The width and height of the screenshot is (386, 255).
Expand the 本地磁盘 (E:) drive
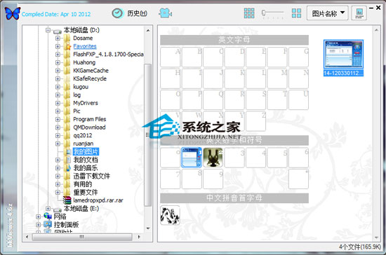point(48,209)
